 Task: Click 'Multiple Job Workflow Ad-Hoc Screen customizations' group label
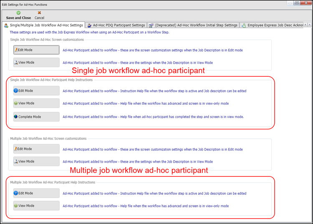click(x=48, y=138)
